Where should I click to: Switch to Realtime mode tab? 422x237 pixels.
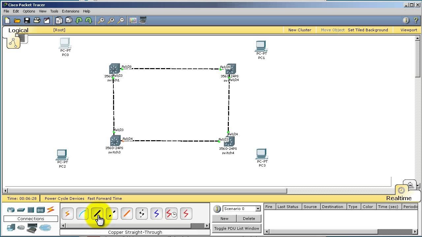399,198
